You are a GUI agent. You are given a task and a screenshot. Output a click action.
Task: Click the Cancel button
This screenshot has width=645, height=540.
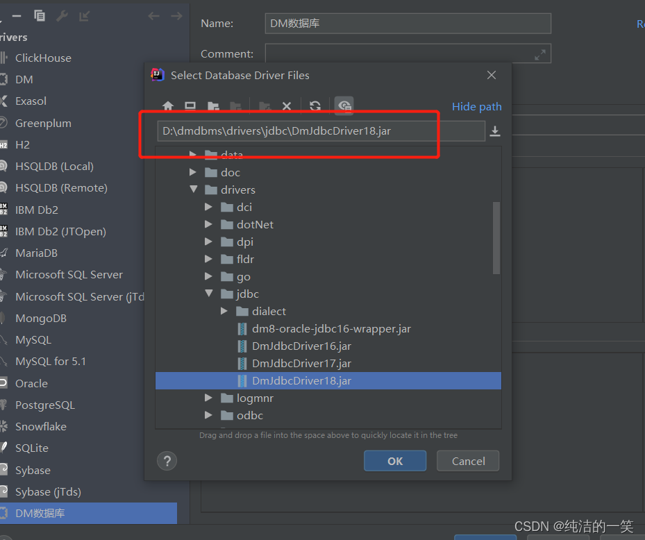468,461
